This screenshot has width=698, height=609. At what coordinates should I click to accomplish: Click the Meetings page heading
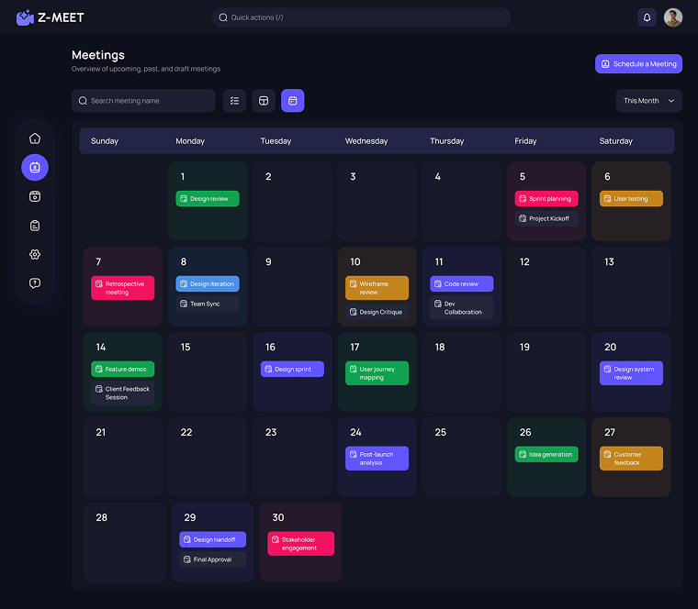(98, 55)
